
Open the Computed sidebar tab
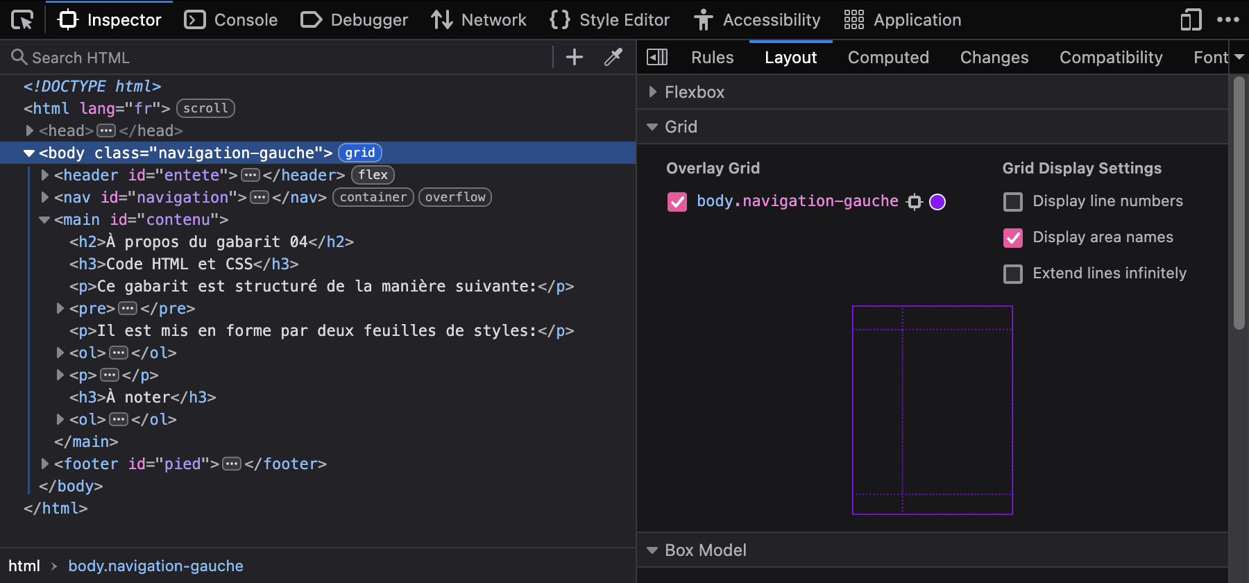pyautogui.click(x=888, y=57)
